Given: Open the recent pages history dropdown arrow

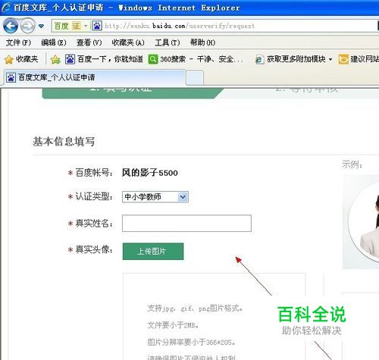Looking at the screenshot, I should pyautogui.click(x=42, y=26).
